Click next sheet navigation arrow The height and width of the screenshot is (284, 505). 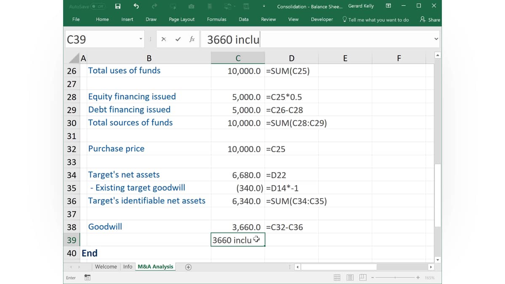tap(79, 267)
